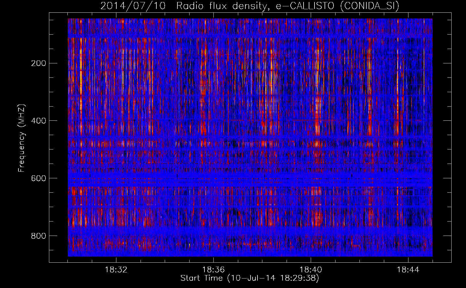Click the 18:40 time tick label
The width and height of the screenshot is (466, 288).
pos(311,270)
